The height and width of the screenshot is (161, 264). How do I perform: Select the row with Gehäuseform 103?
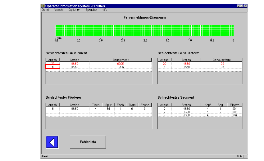tap(221, 63)
